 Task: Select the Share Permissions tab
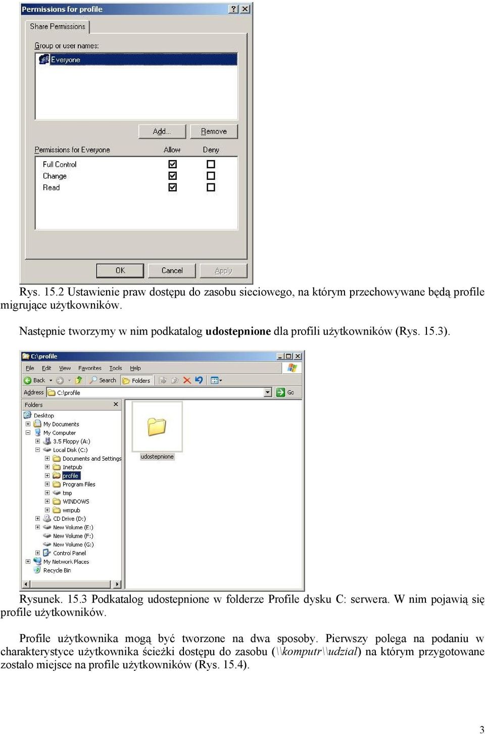58,26
